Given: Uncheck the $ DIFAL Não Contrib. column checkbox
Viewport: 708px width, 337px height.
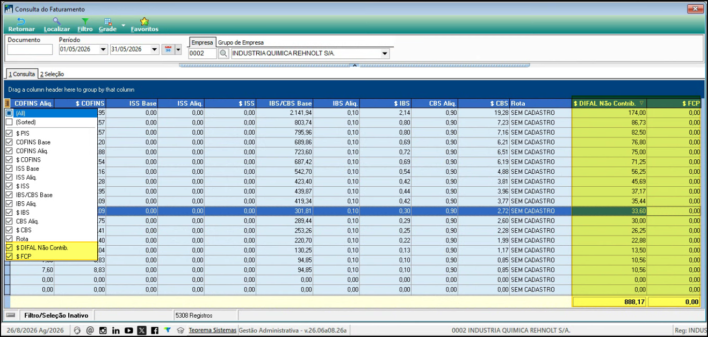Looking at the screenshot, I should (x=9, y=248).
